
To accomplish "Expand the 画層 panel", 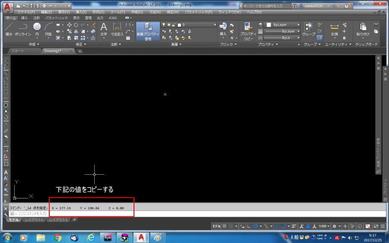I will (x=176, y=44).
